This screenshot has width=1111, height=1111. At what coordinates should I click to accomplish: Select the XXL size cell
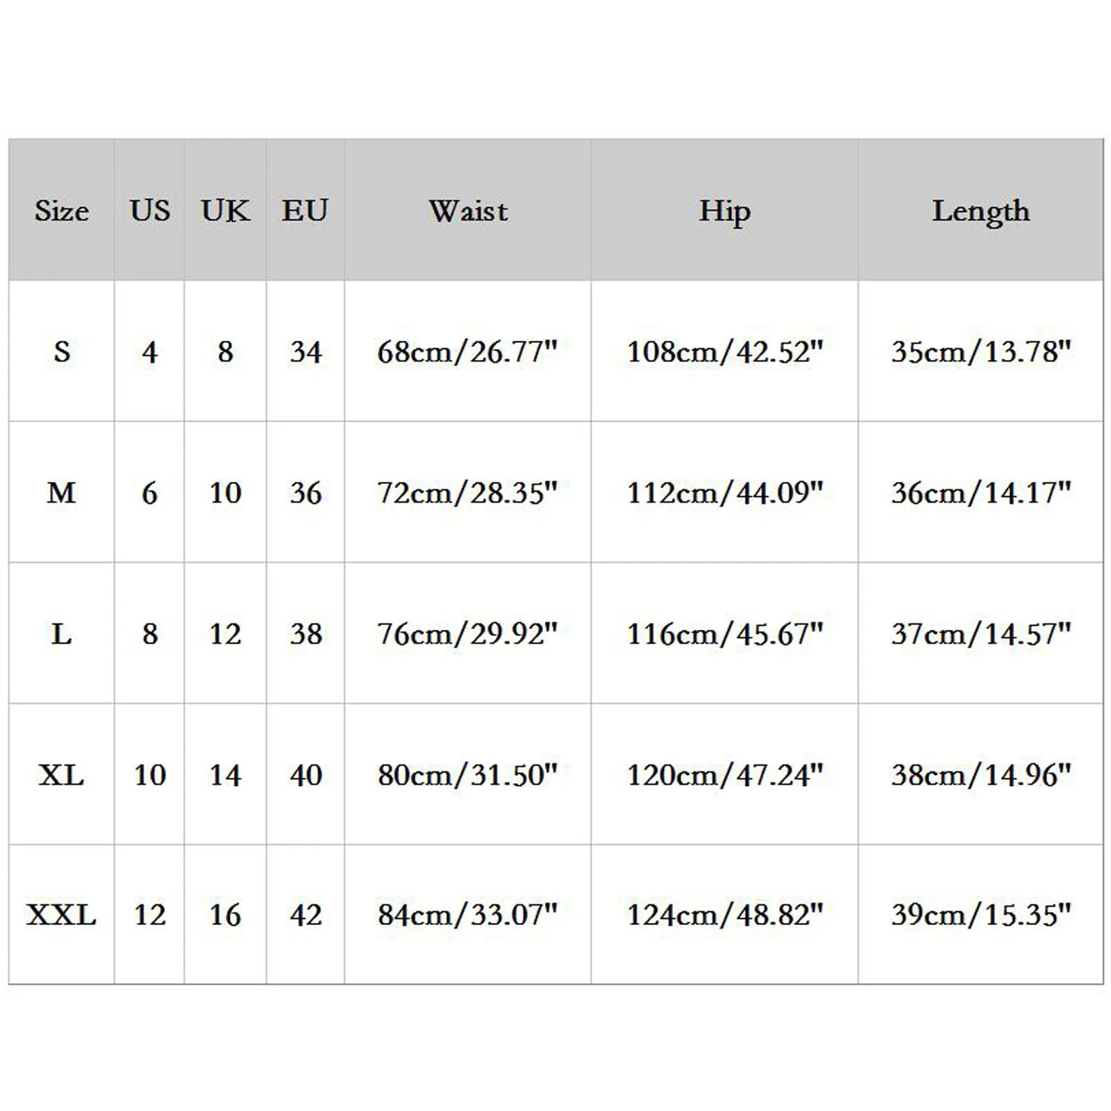tap(62, 915)
